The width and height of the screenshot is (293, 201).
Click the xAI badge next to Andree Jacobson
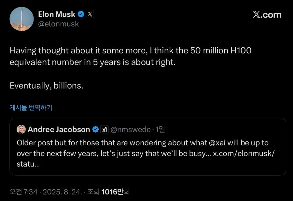(105, 129)
